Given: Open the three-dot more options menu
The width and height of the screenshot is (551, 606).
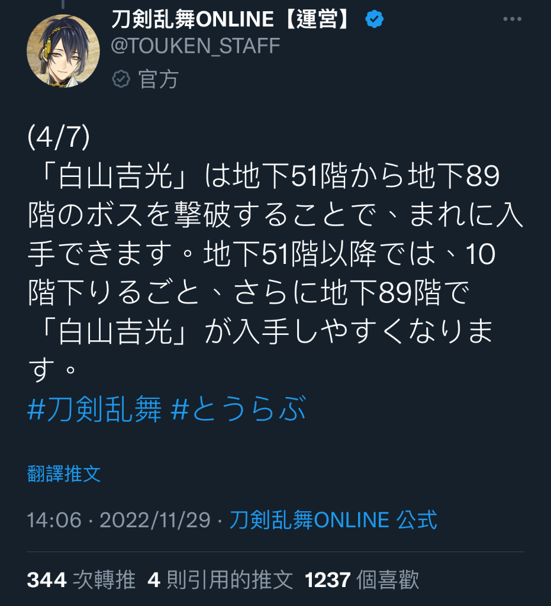Looking at the screenshot, I should click(x=513, y=19).
